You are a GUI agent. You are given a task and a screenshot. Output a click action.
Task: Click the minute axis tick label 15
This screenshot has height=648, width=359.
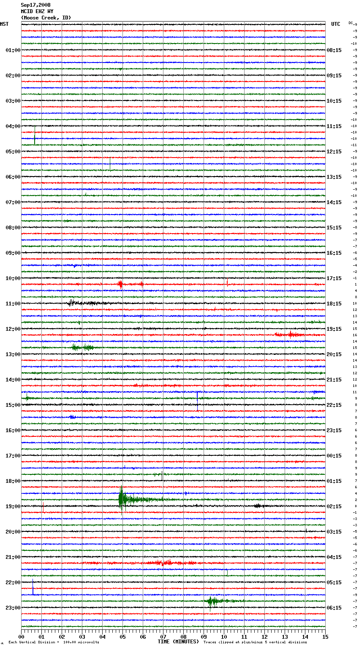click(x=325, y=637)
